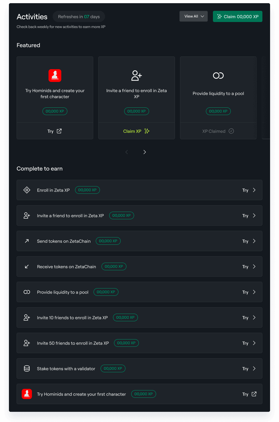Image resolution: width=279 pixels, height=422 pixels.
Task: Click the Send tokens arrow icon
Action: (27, 241)
